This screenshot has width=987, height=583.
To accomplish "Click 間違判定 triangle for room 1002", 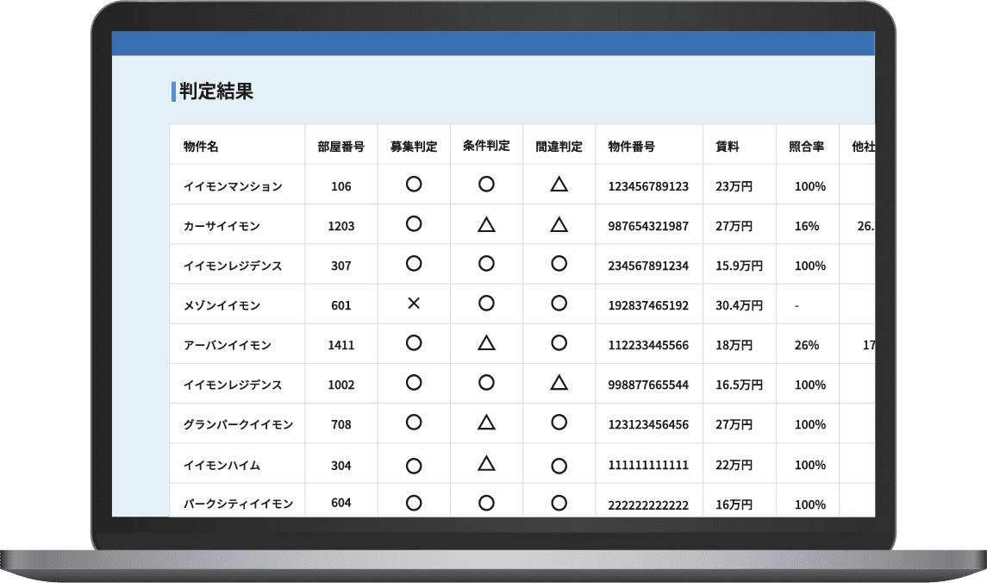I will pos(559,384).
